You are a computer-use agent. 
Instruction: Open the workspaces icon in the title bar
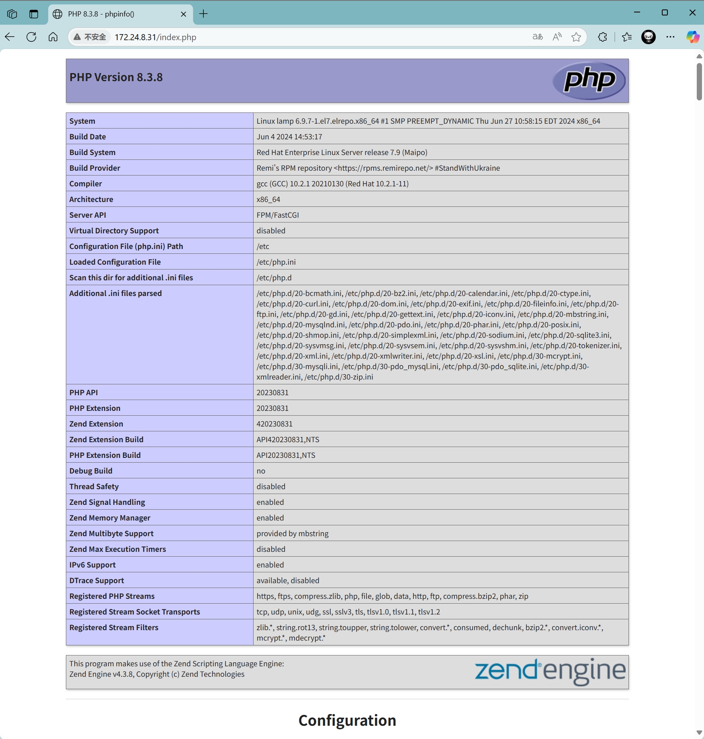click(12, 14)
